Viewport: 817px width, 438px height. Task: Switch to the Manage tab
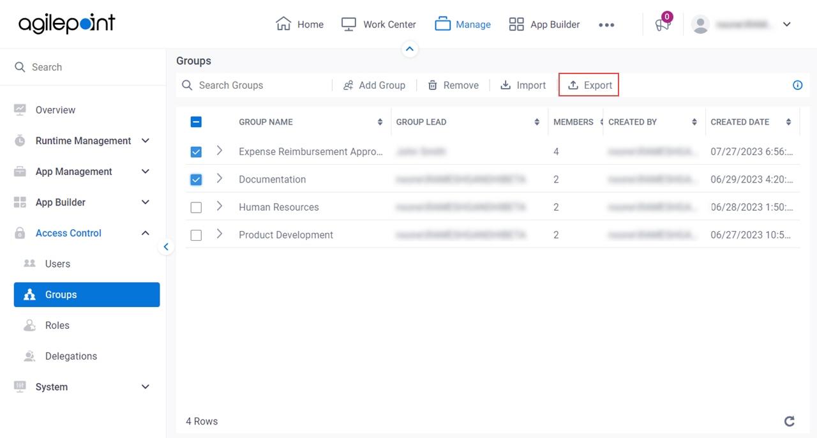(x=463, y=24)
